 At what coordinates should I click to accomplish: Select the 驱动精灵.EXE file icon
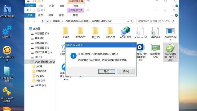click(x=155, y=51)
